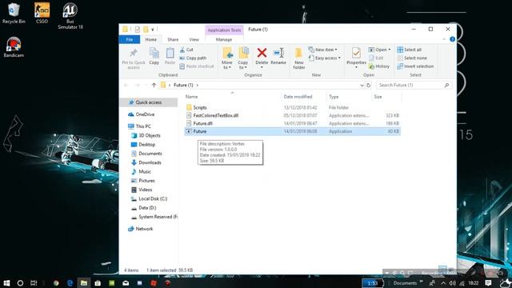Switch to the View ribbon tab

pyautogui.click(x=194, y=39)
